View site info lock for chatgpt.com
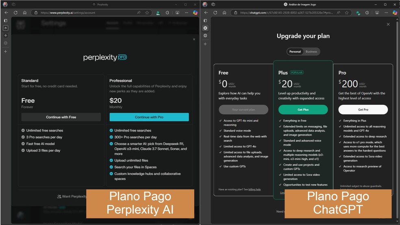 coord(236,13)
